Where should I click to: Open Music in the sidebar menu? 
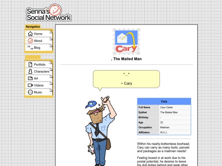tap(39, 92)
